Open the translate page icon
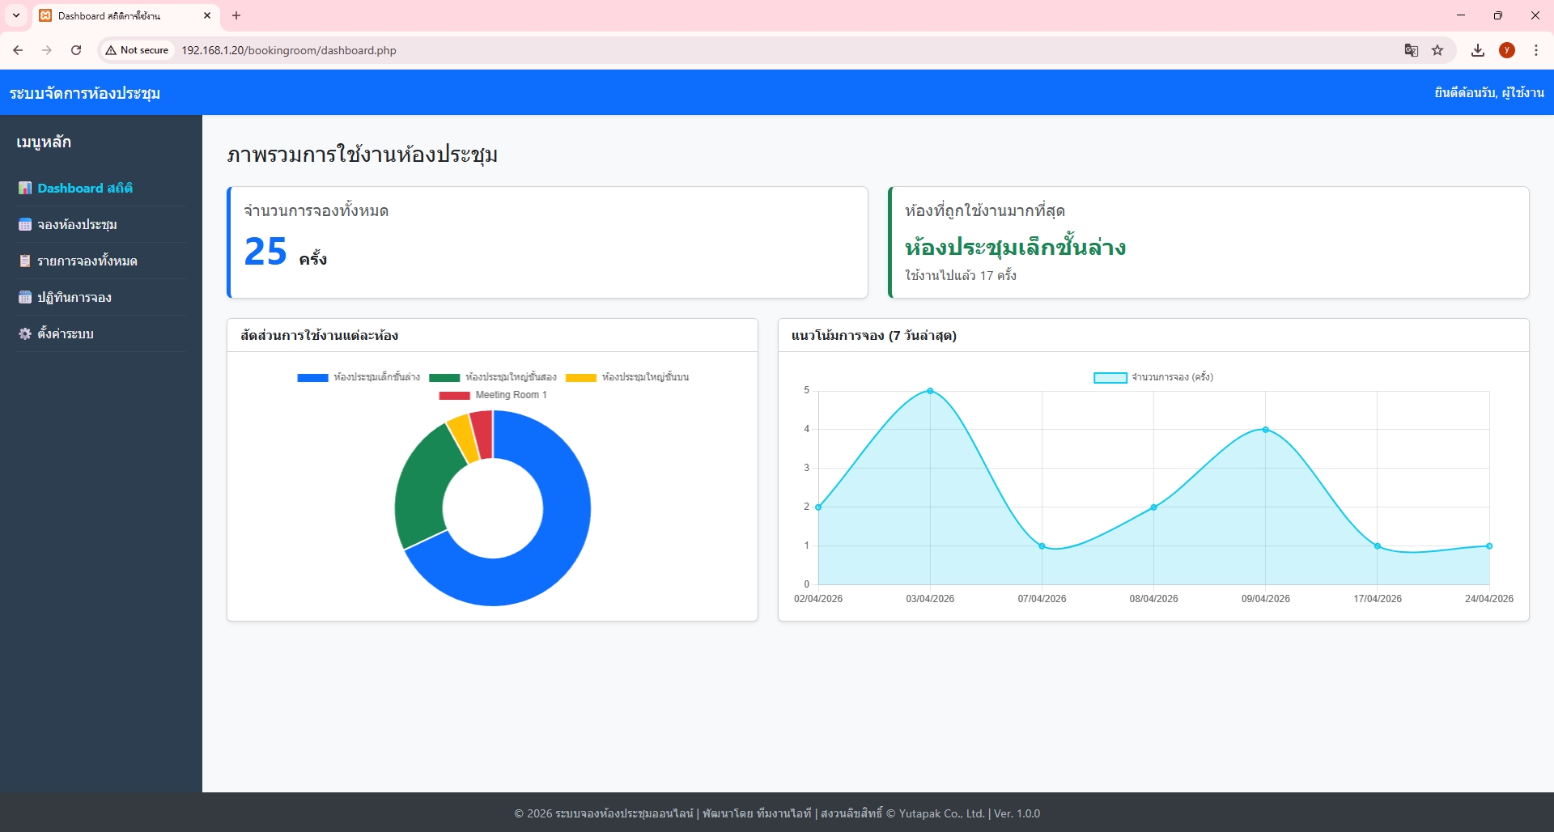The height and width of the screenshot is (832, 1554). pos(1412,50)
